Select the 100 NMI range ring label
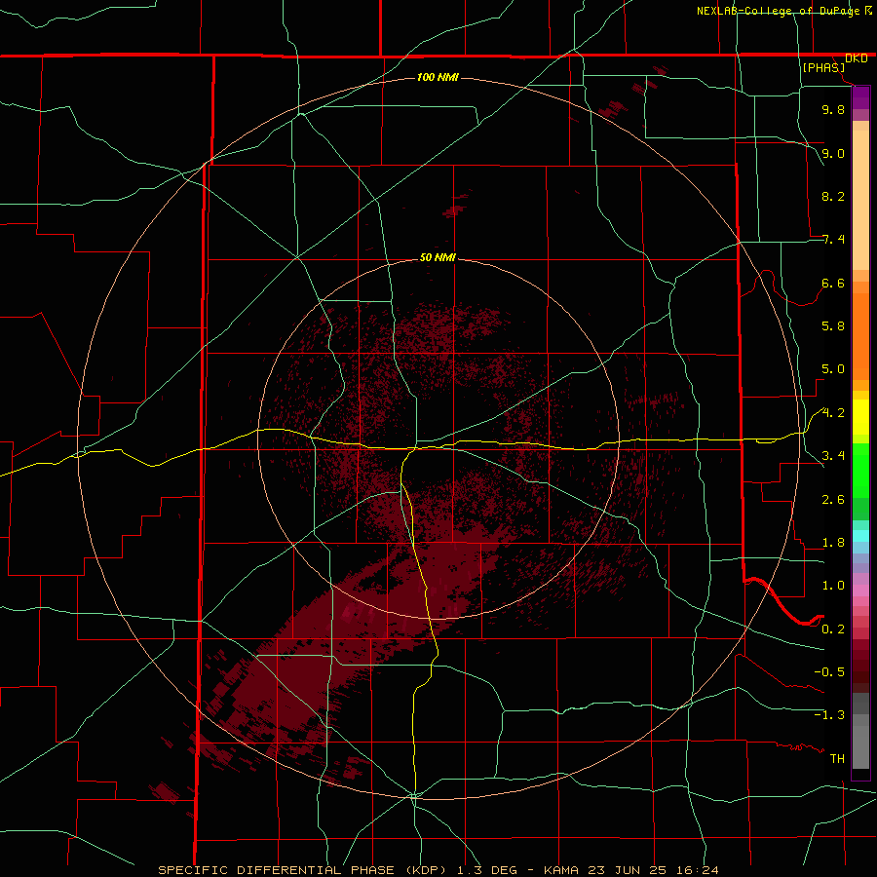Screen dimensions: 877x877 [438, 77]
